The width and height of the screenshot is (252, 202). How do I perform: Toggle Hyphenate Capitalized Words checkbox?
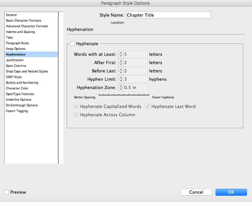[76, 106]
